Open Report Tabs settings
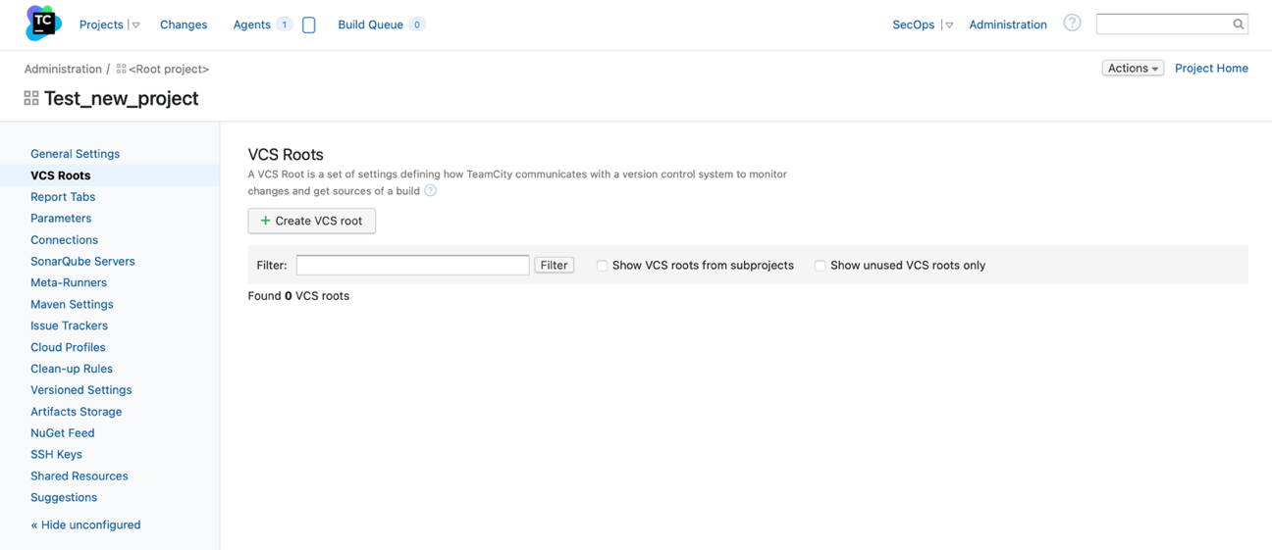Image resolution: width=1272 pixels, height=550 pixels. coord(63,197)
